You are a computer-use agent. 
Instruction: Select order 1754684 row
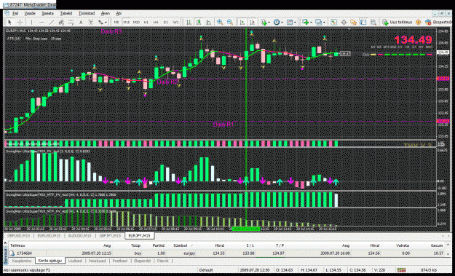(x=226, y=253)
